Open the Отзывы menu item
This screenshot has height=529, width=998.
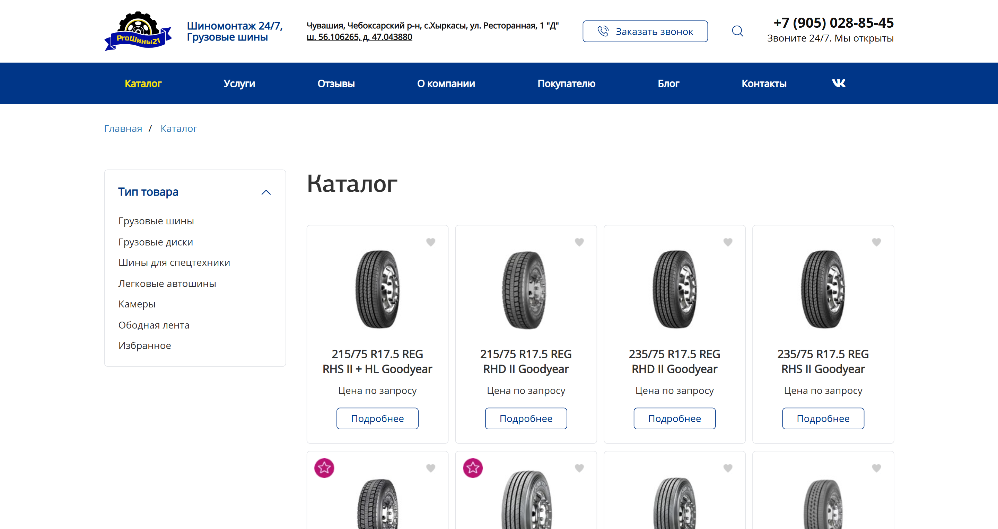[336, 83]
